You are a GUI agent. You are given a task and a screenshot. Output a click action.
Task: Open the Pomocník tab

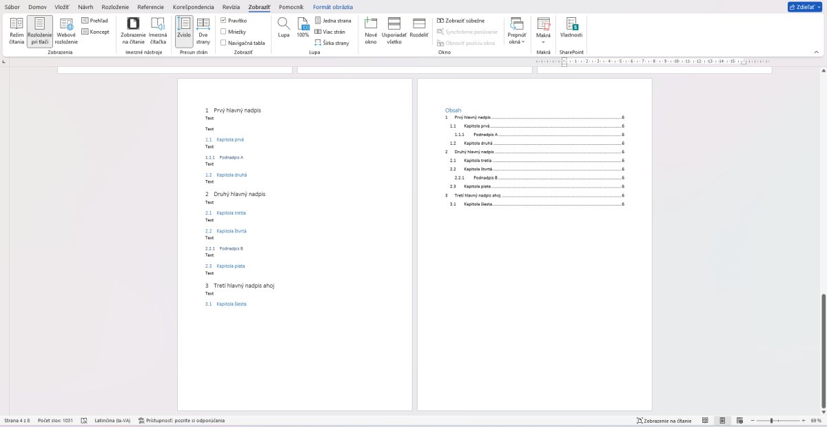(291, 6)
